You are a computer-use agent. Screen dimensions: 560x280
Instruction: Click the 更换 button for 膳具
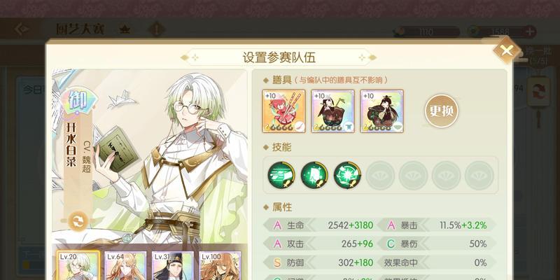click(442, 111)
